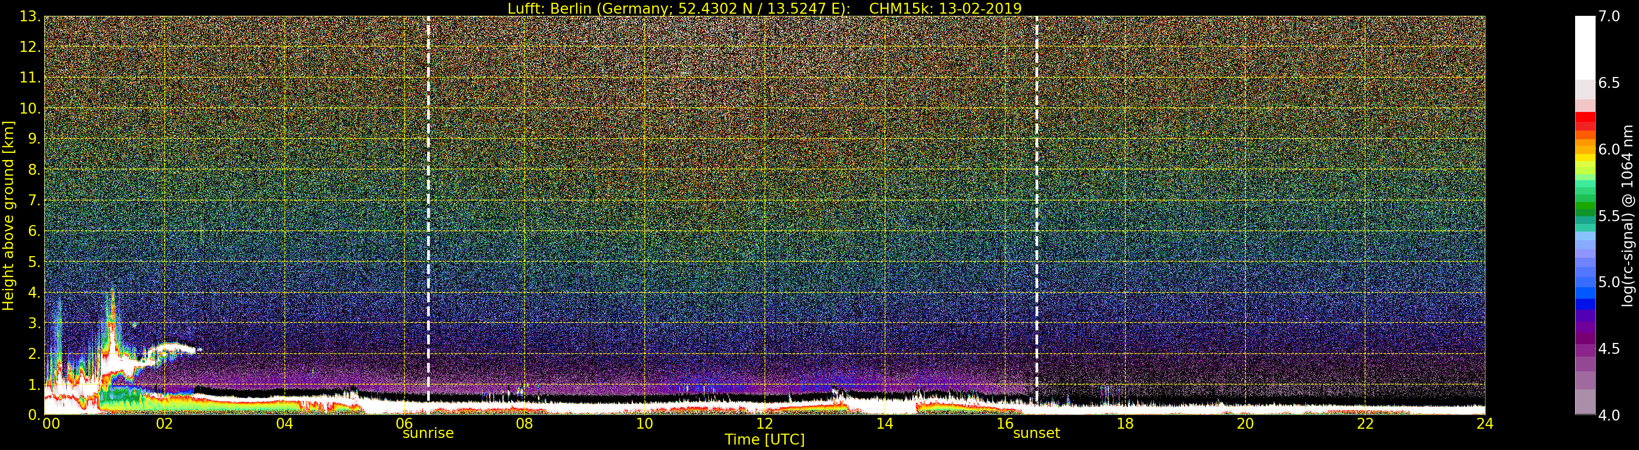Click the '11.' height tick label
Screen dimensions: 1639x450
30,78
